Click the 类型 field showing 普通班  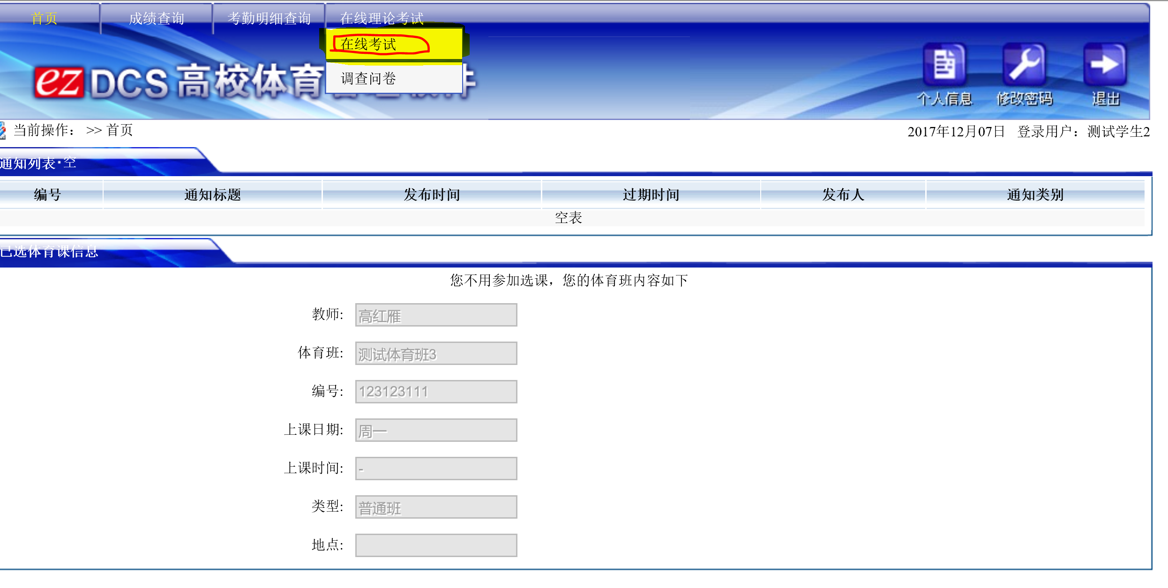pos(436,507)
